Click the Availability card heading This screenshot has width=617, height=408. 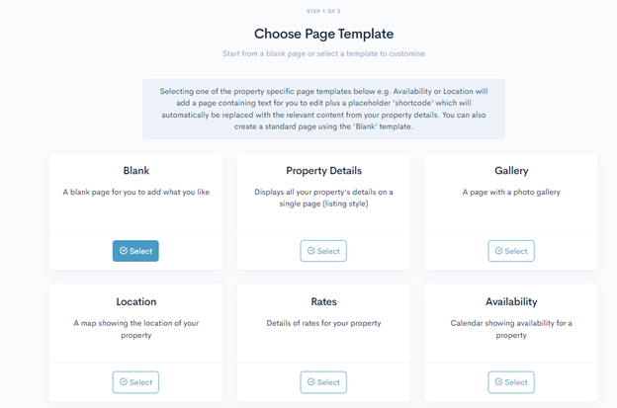click(x=511, y=301)
